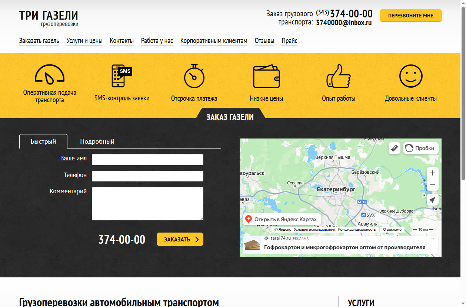The width and height of the screenshot is (466, 307).
Task: Click the Довольные клиенты caption
Action: (x=411, y=99)
